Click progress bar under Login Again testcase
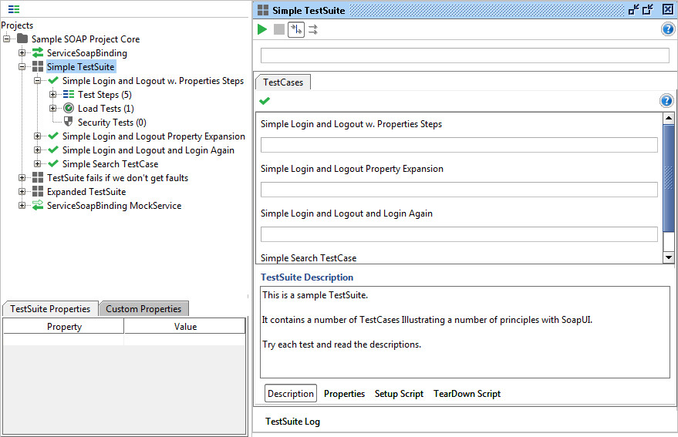This screenshot has width=678, height=437. point(459,234)
